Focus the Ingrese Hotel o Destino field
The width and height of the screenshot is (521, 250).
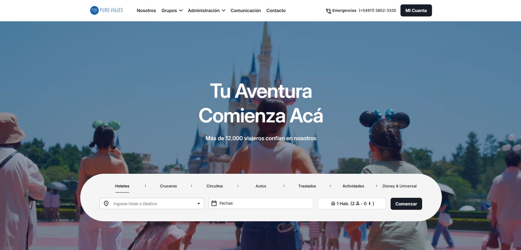(152, 204)
